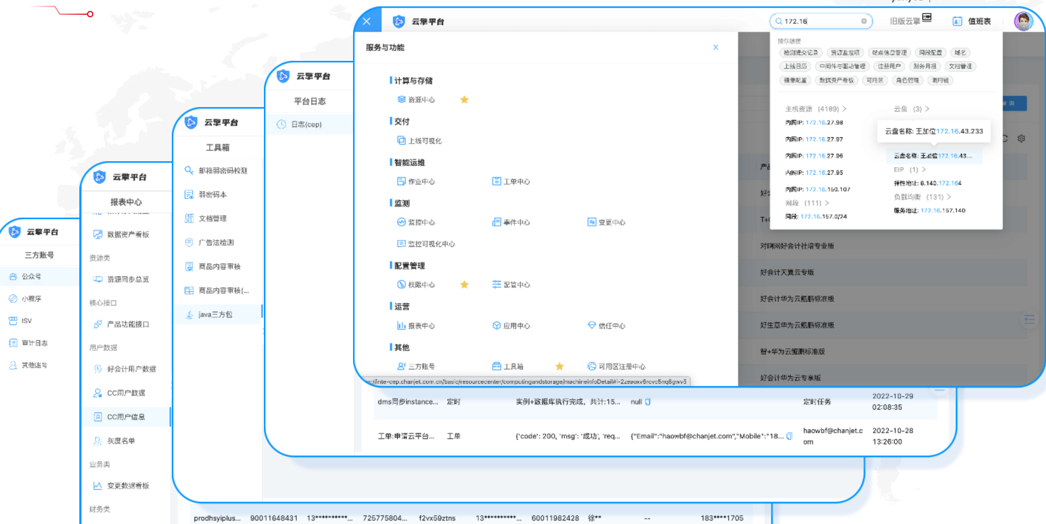
Task: Open 配管中心 under 配置管理
Action: (511, 285)
